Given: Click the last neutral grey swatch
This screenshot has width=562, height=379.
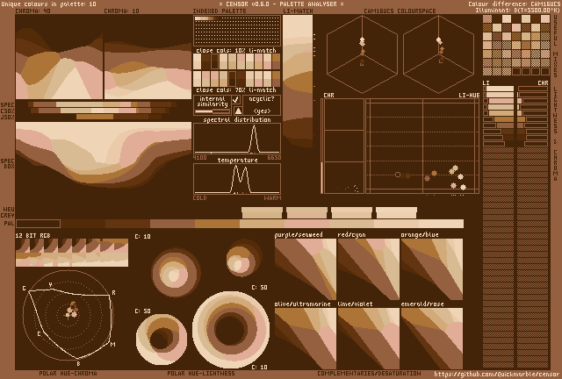Looking at the screenshot, I should point(396,212).
